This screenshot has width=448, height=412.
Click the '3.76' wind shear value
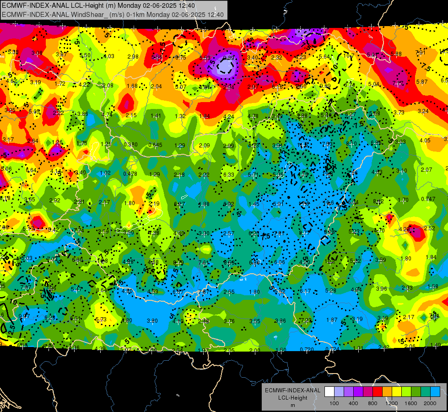click(x=229, y=321)
